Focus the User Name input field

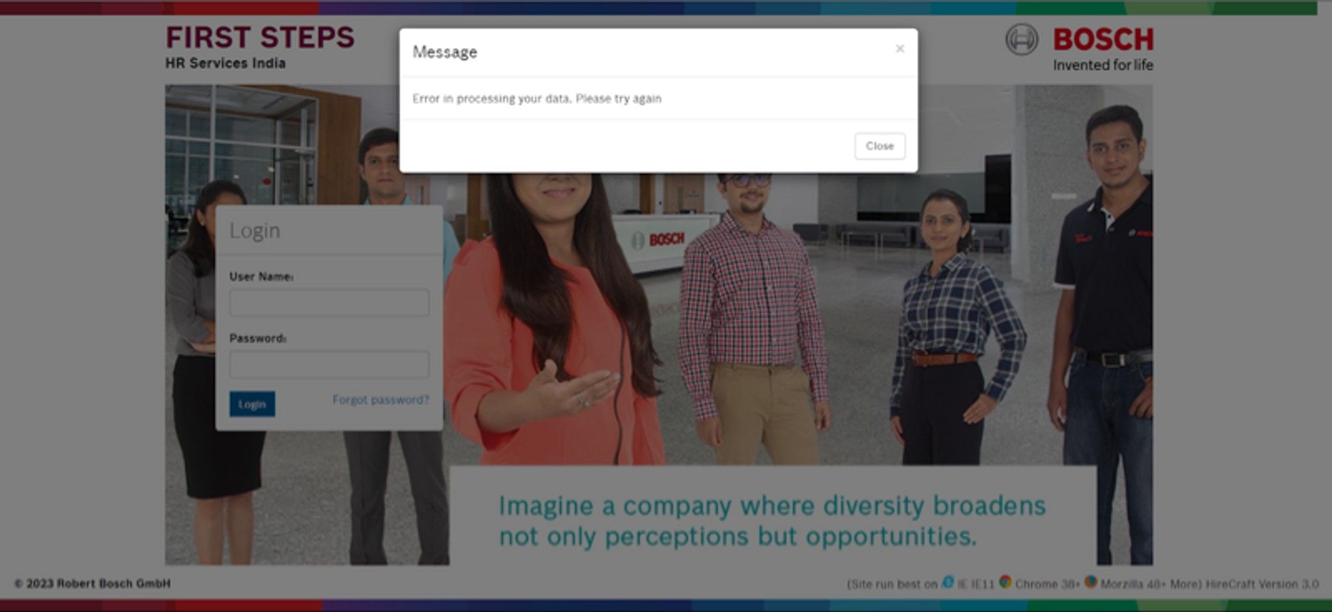click(329, 303)
